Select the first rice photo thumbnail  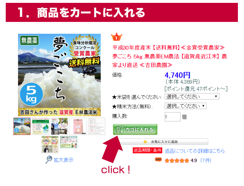click(x=22, y=126)
